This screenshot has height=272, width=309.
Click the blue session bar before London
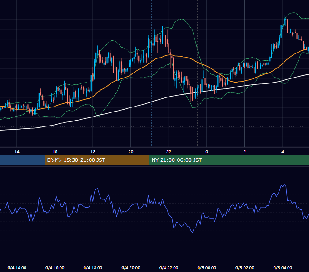(x=22, y=160)
